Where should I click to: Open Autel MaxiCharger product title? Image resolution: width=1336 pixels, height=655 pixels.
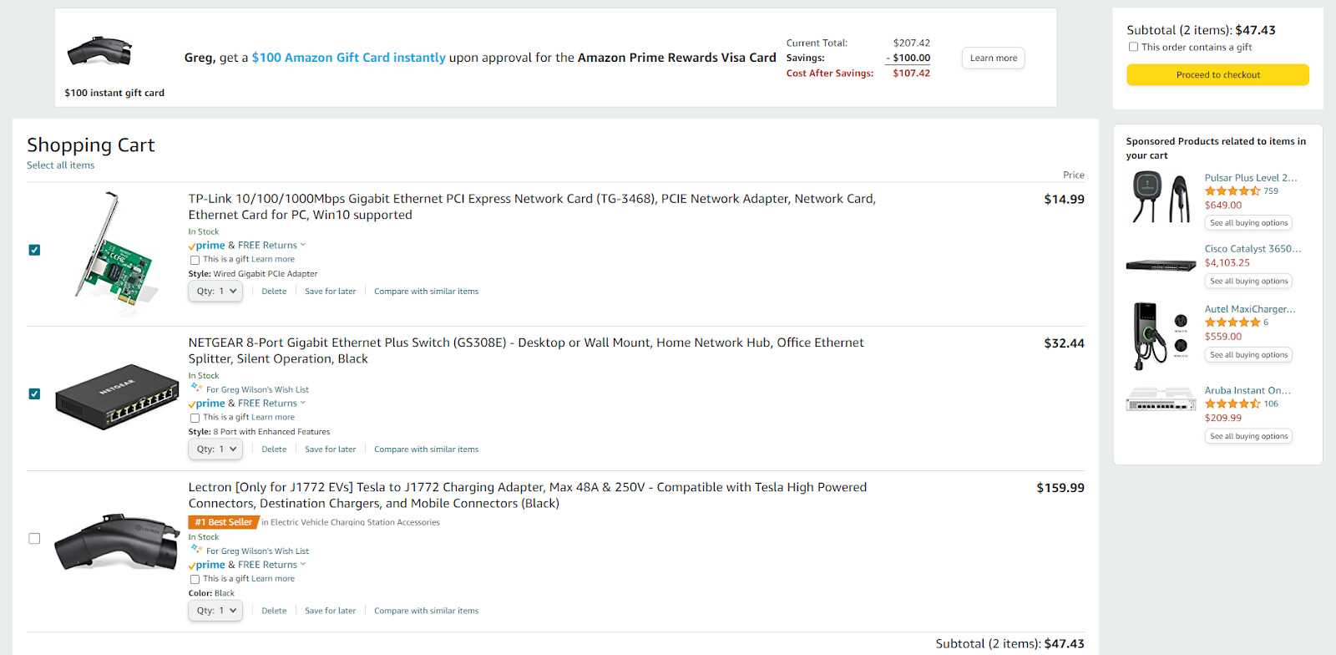[x=1250, y=309]
